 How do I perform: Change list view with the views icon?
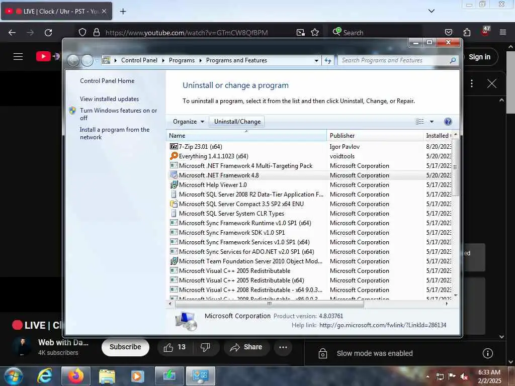[x=419, y=122]
